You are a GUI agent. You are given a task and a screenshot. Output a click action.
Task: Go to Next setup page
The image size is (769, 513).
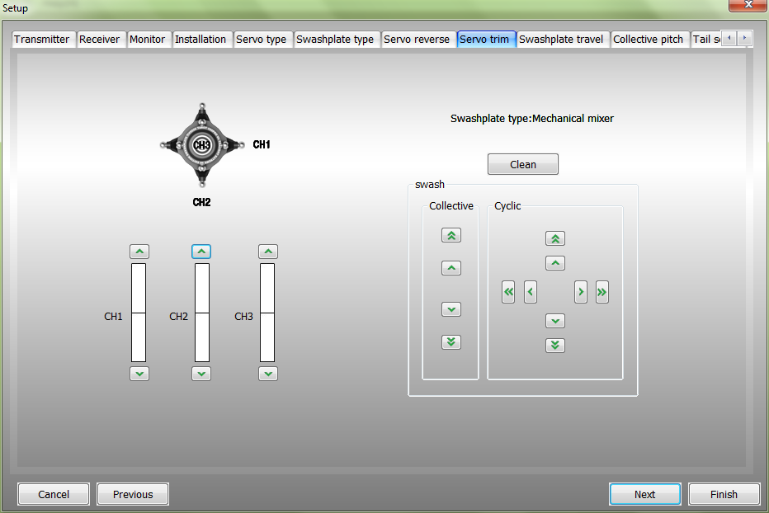pyautogui.click(x=644, y=494)
